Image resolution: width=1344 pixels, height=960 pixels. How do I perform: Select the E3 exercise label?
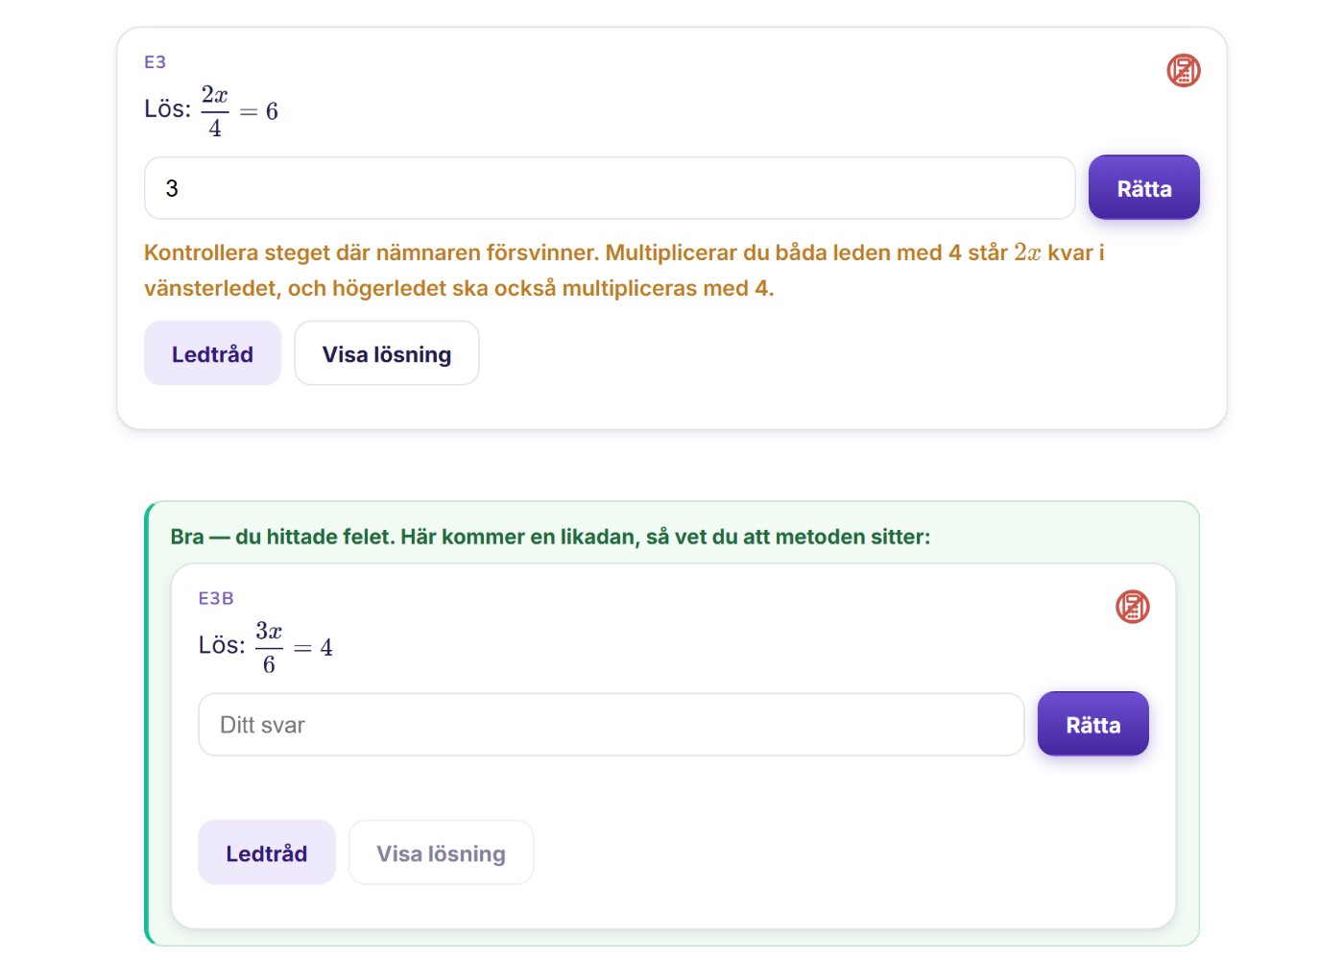coord(155,62)
